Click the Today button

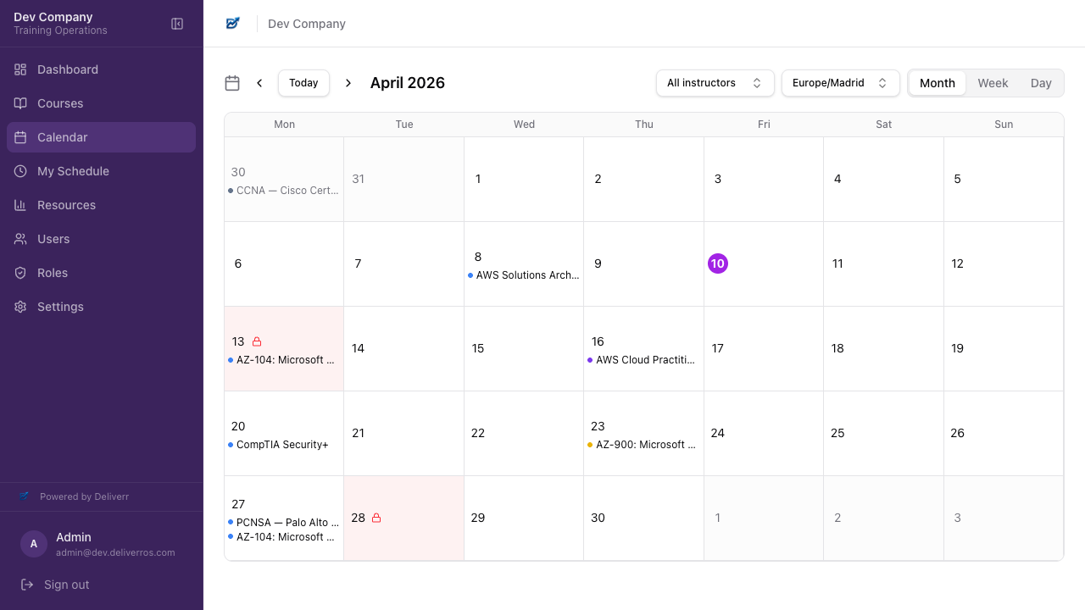(x=303, y=83)
